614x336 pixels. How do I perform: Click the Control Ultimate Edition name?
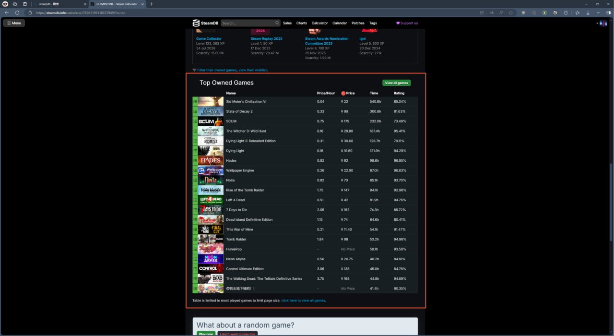245,269
